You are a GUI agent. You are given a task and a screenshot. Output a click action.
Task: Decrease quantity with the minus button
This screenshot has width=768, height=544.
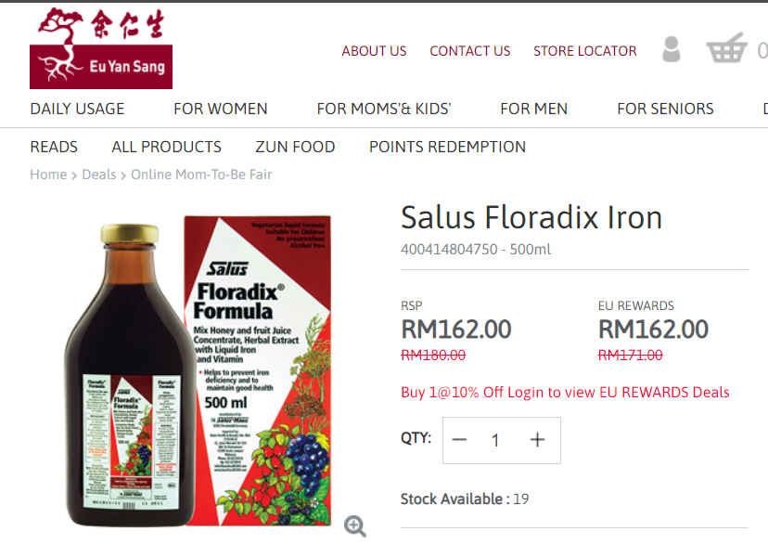click(x=459, y=440)
